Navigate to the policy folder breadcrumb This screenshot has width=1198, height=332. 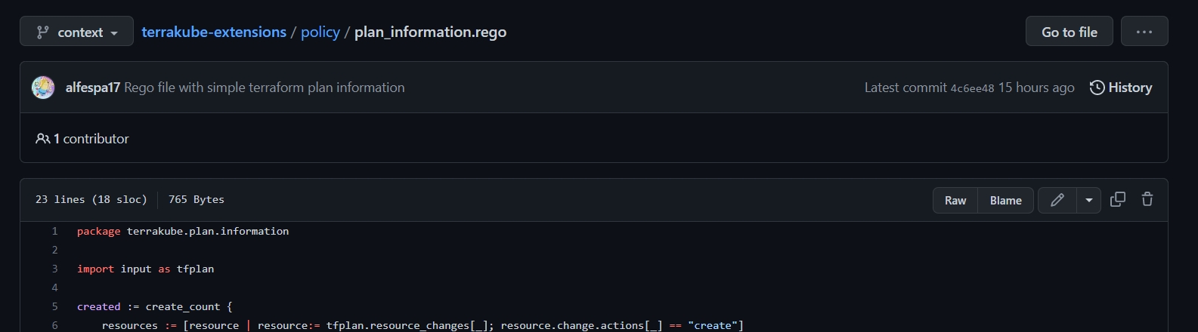click(x=320, y=32)
